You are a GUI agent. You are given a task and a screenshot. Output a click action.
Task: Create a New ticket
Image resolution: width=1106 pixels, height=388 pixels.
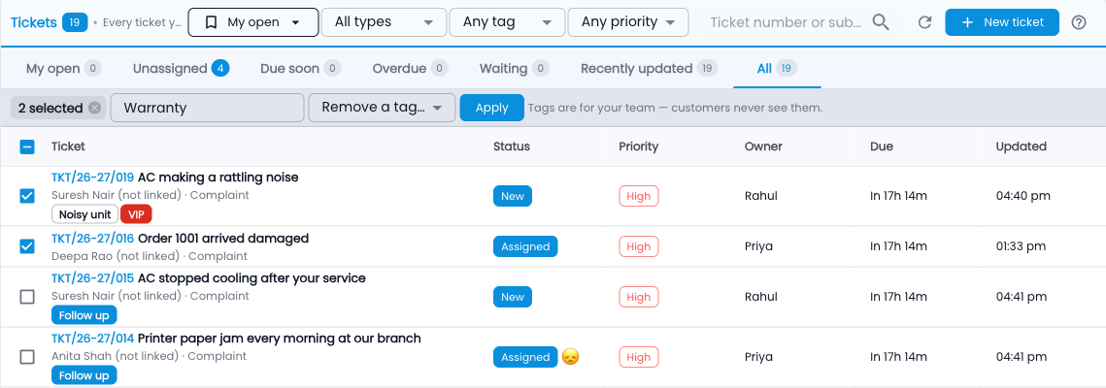pos(1001,22)
